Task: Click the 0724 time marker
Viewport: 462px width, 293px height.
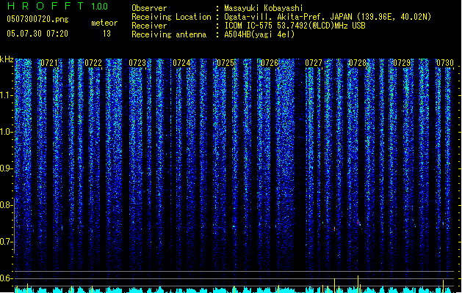Action: [181, 63]
